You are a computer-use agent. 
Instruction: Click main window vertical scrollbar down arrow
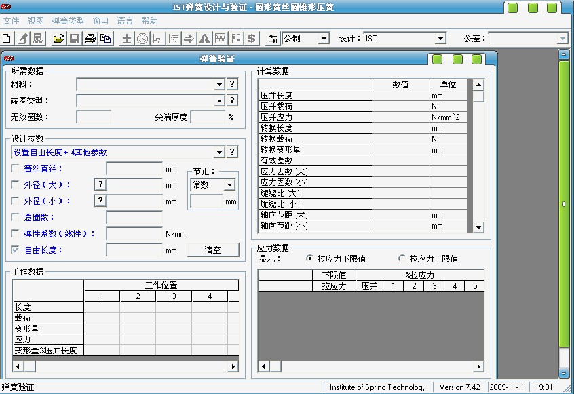(x=564, y=373)
